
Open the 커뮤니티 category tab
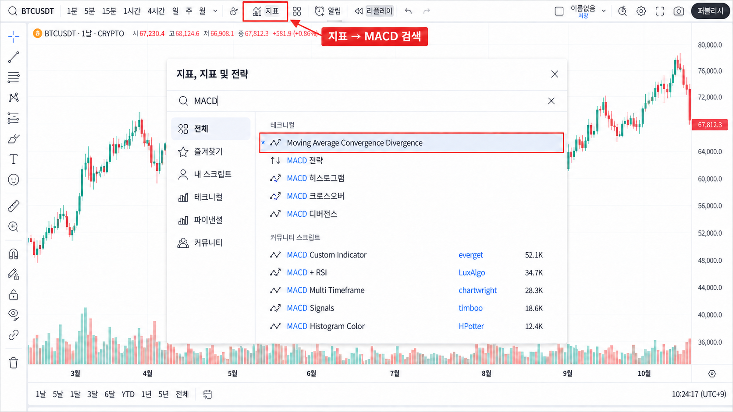pyautogui.click(x=211, y=243)
